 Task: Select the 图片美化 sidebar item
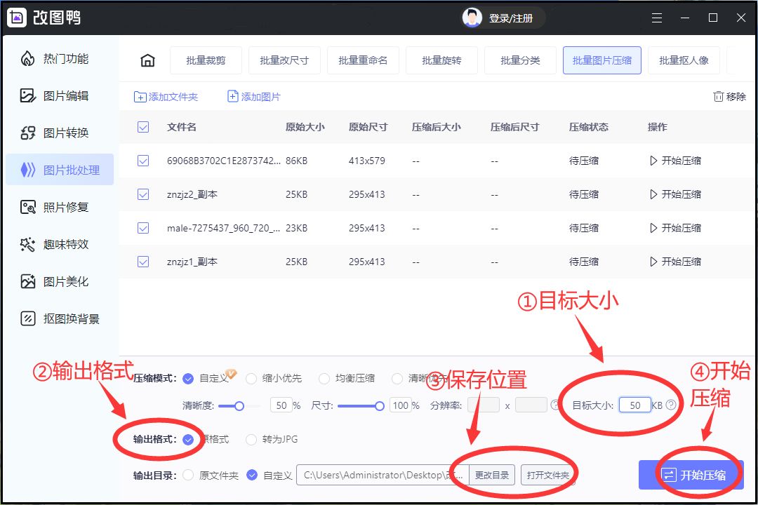(x=60, y=281)
